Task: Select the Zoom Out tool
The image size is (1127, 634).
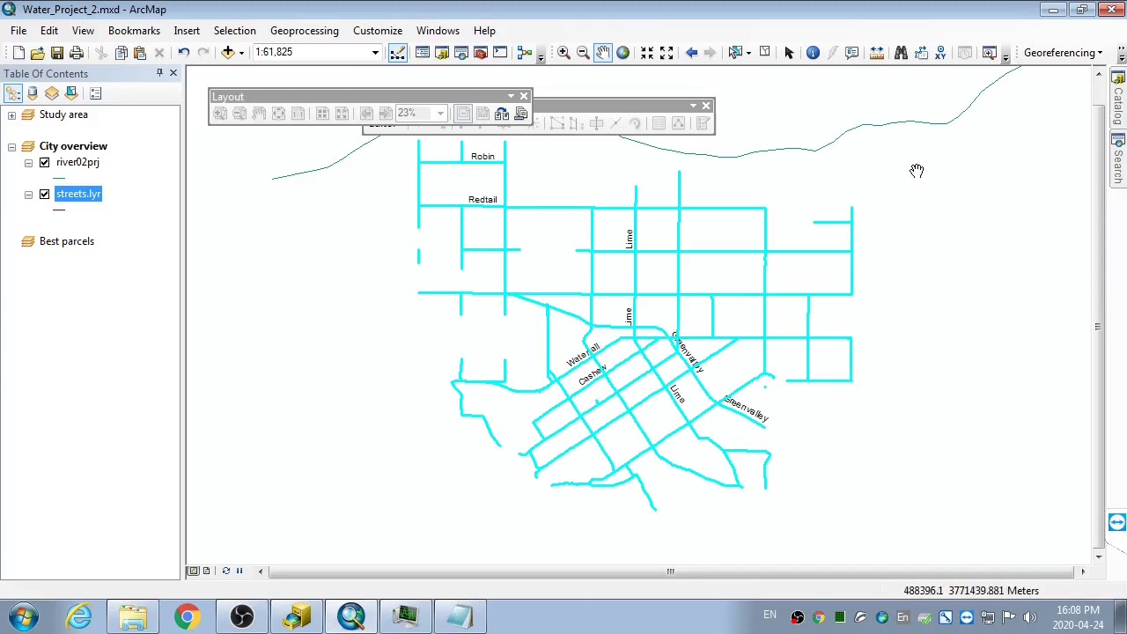Action: [583, 53]
